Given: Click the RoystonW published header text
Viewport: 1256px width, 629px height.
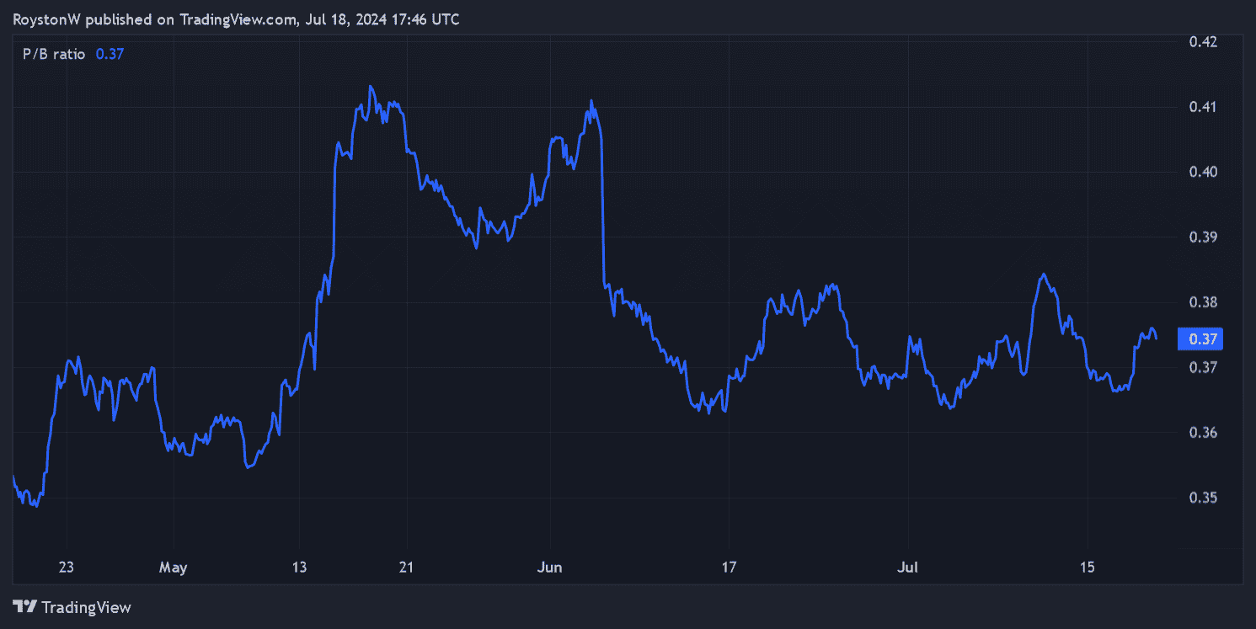Looking at the screenshot, I should [236, 19].
